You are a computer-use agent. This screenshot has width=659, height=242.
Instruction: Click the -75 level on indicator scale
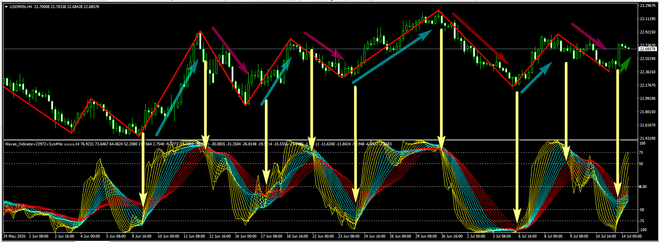642,221
